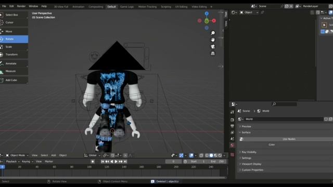Viewport: 333px width, 187px height.
Task: Click the pan view hand icon
Action: coord(213,39)
